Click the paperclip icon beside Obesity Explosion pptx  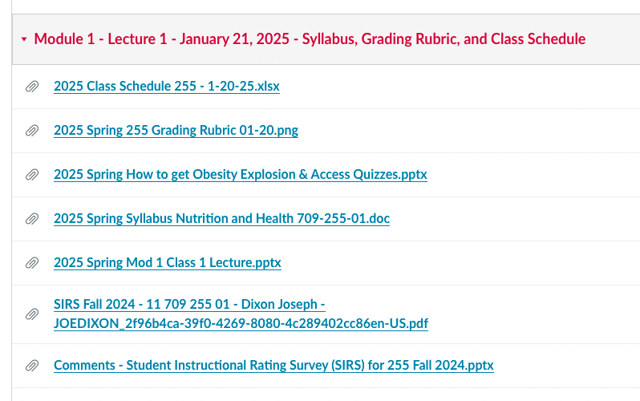(x=32, y=175)
